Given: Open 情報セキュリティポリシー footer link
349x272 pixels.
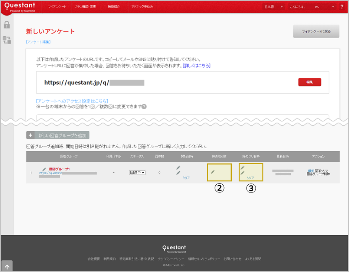Looking at the screenshot, I should 204,259.
